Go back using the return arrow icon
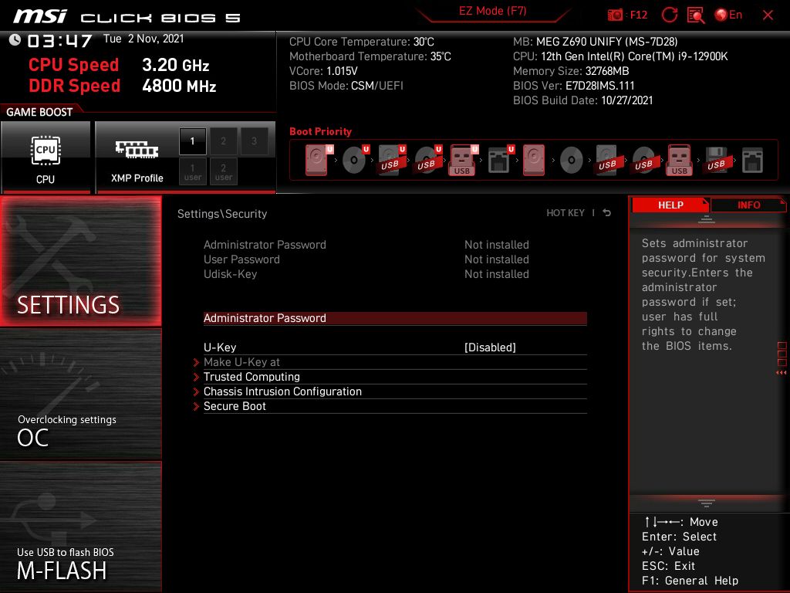This screenshot has height=593, width=790. tap(607, 213)
